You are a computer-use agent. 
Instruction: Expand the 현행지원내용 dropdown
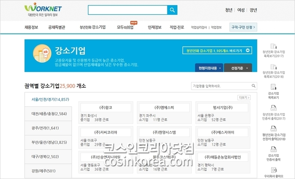point(209,68)
